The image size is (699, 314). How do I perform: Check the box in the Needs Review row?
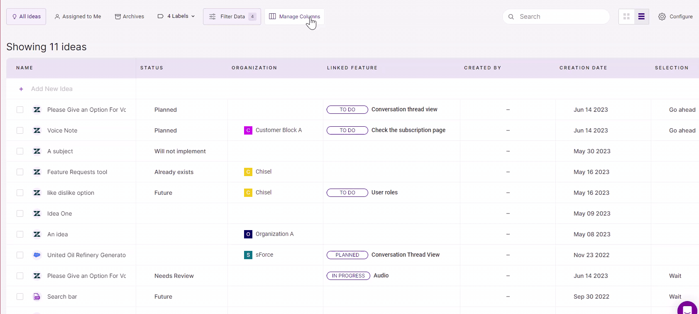click(20, 276)
